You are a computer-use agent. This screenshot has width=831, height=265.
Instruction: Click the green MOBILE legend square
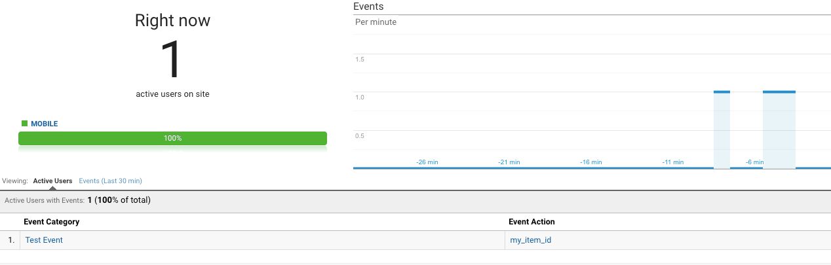pos(24,123)
